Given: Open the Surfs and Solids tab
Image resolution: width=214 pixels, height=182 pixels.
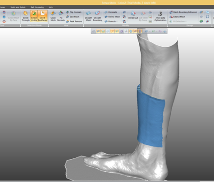Looking at the screenshot, I should (18, 7).
